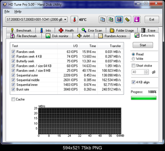Image resolution: width=165 pixels, height=151 pixels.
Task: Click the I/O column header
Action: pos(69,46)
